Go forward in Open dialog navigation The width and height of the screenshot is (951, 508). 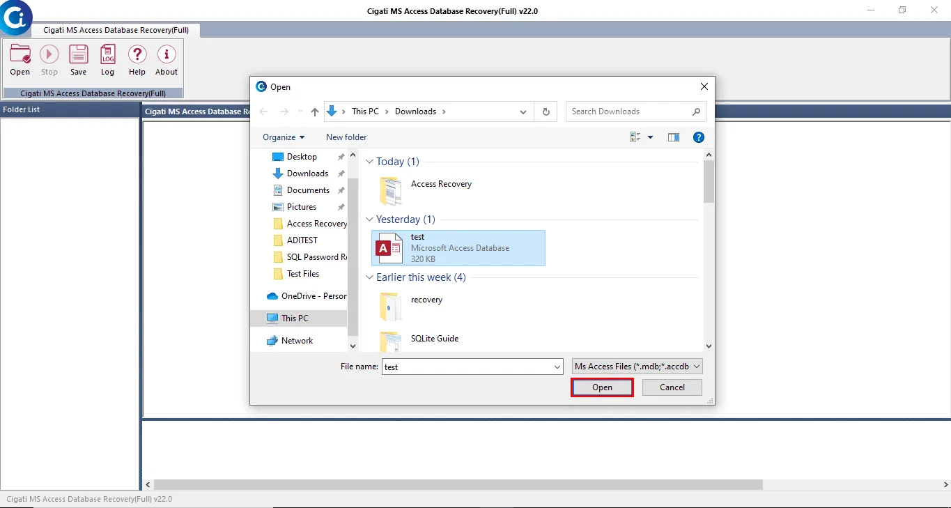pyautogui.click(x=284, y=111)
